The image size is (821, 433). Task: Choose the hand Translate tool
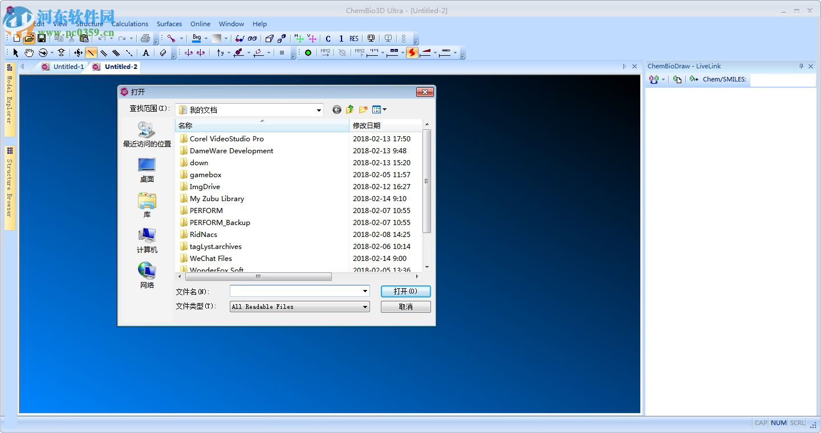(x=29, y=53)
